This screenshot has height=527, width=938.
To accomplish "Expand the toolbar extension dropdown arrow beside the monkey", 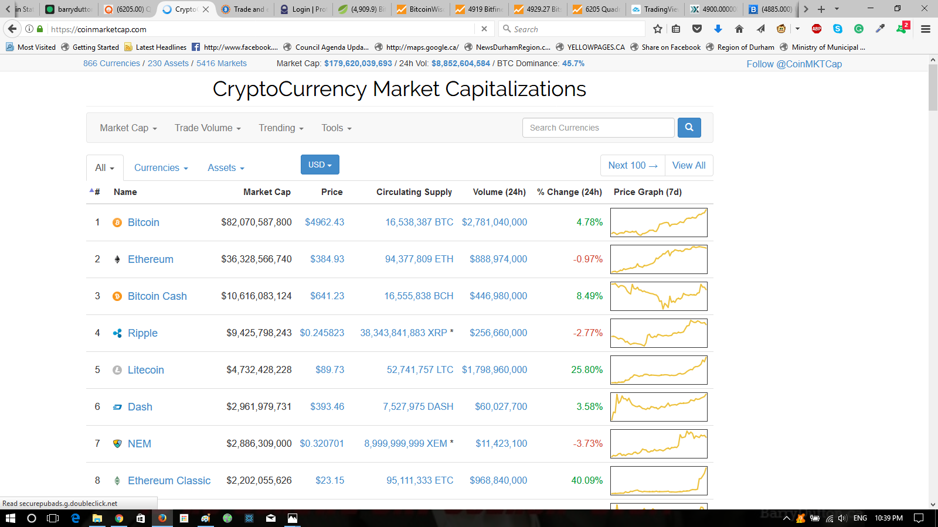I will coord(797,29).
